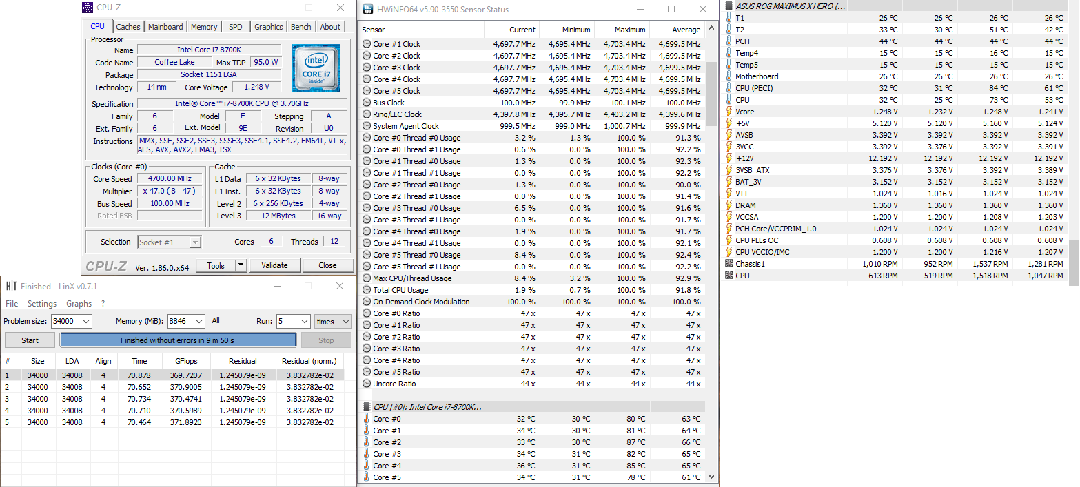Select the Core #2 Thread #0 Usage row
Image resolution: width=1080 pixels, height=487 pixels.
click(x=532, y=185)
